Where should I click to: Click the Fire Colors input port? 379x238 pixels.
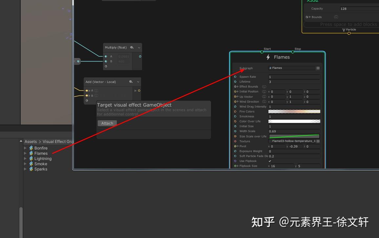(235, 111)
